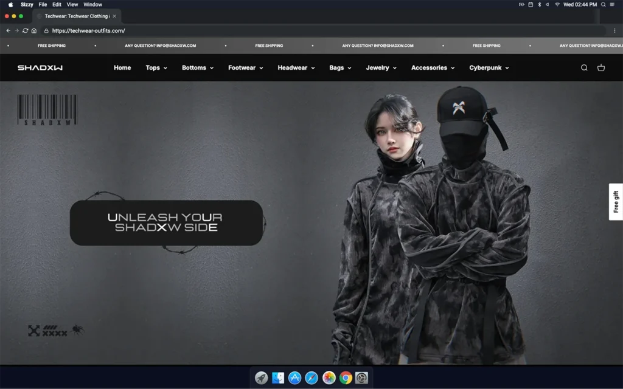
Task: Open the View menu in menu bar
Action: pos(72,4)
